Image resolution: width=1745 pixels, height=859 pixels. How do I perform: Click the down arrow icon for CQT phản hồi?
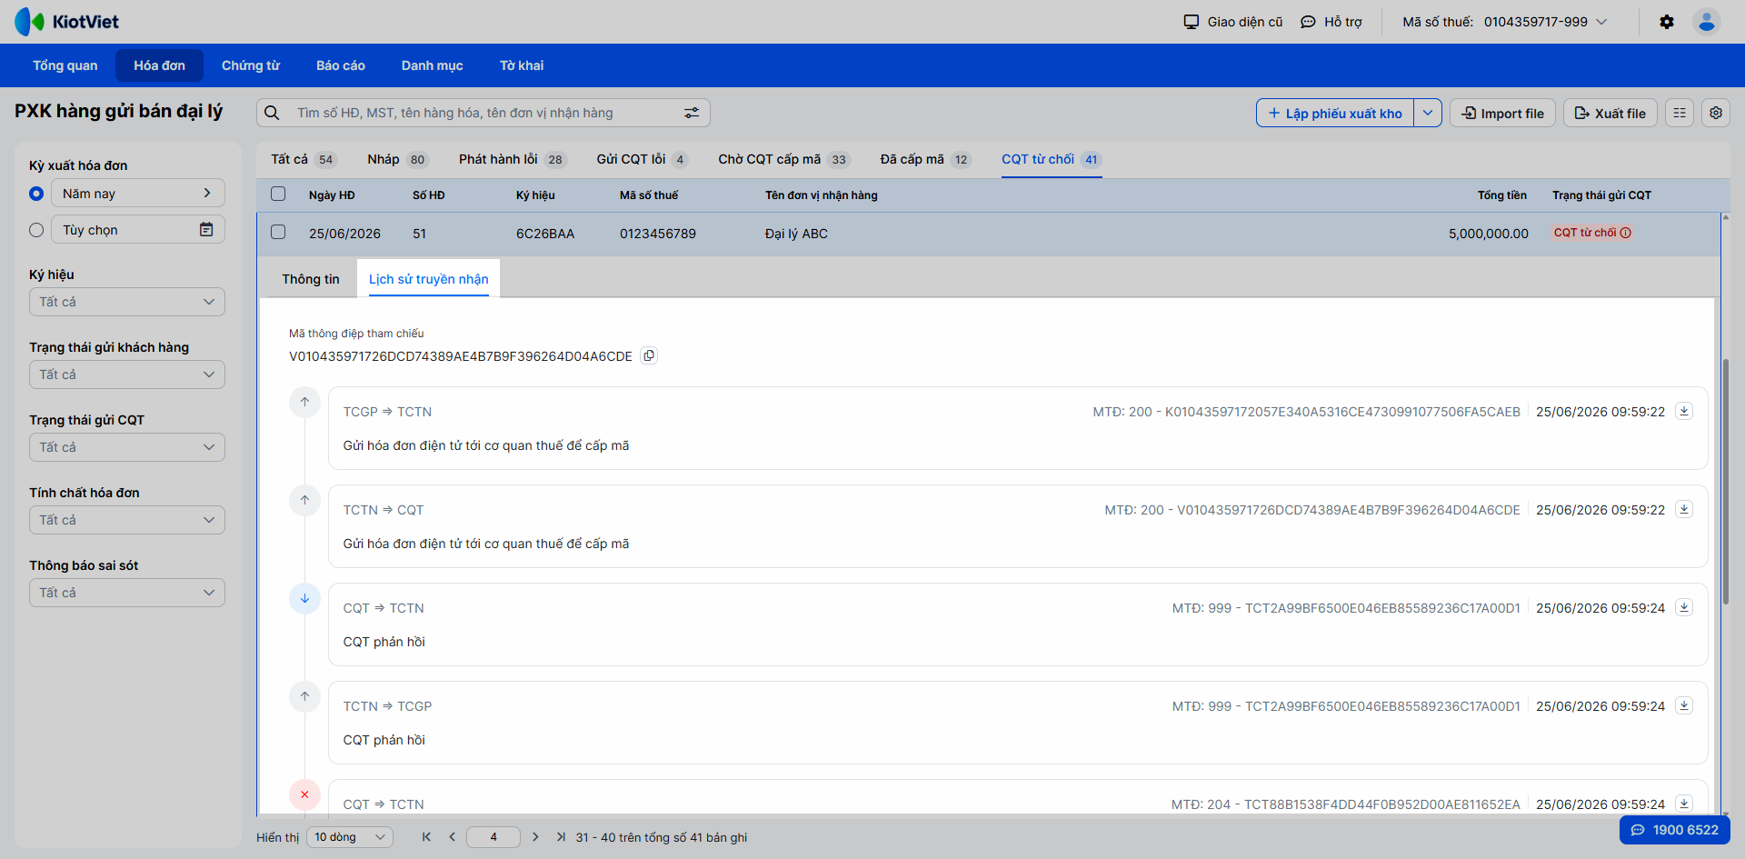pos(304,598)
